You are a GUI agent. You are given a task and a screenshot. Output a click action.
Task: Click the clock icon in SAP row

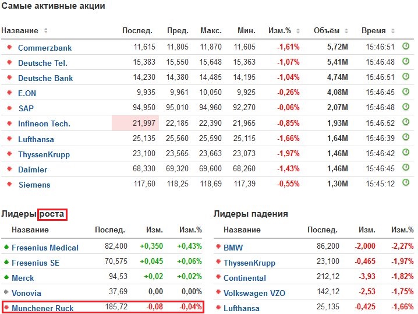click(x=406, y=107)
